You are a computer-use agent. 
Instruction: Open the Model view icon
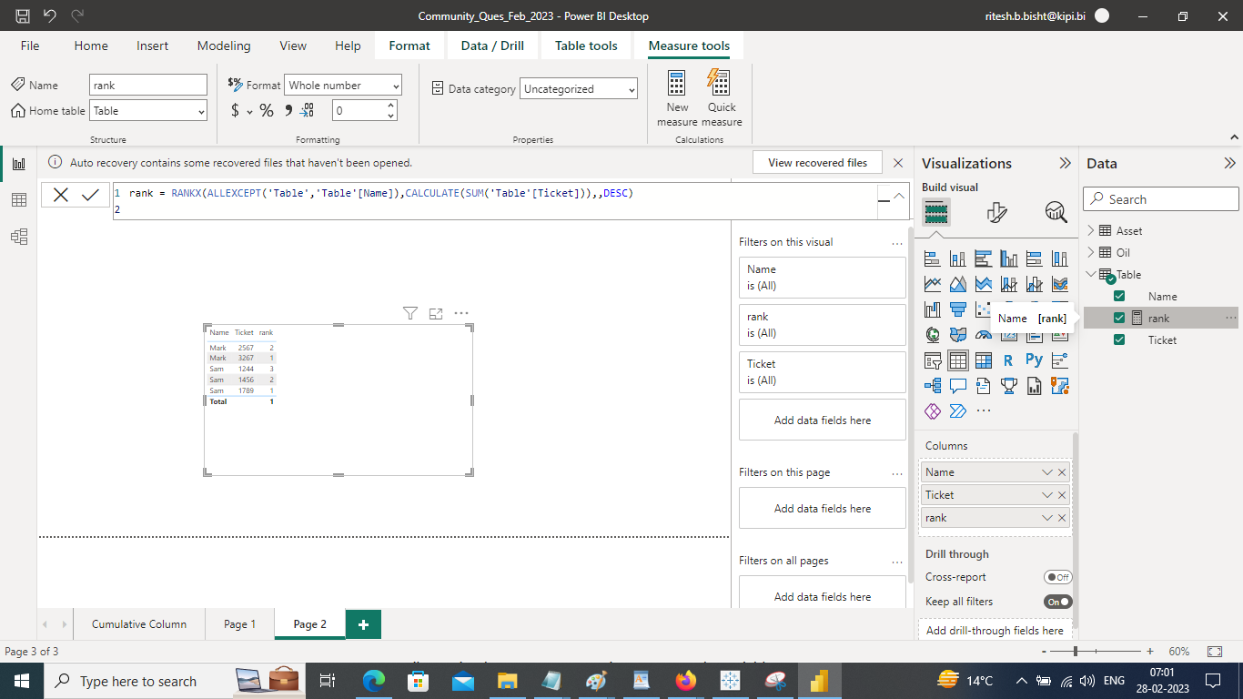[x=19, y=237]
